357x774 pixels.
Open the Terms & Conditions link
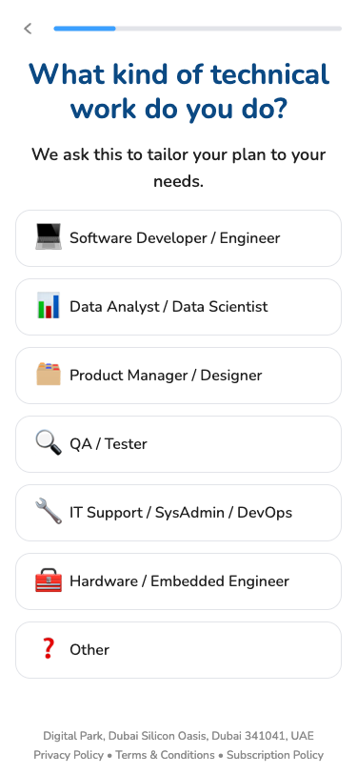tap(166, 755)
